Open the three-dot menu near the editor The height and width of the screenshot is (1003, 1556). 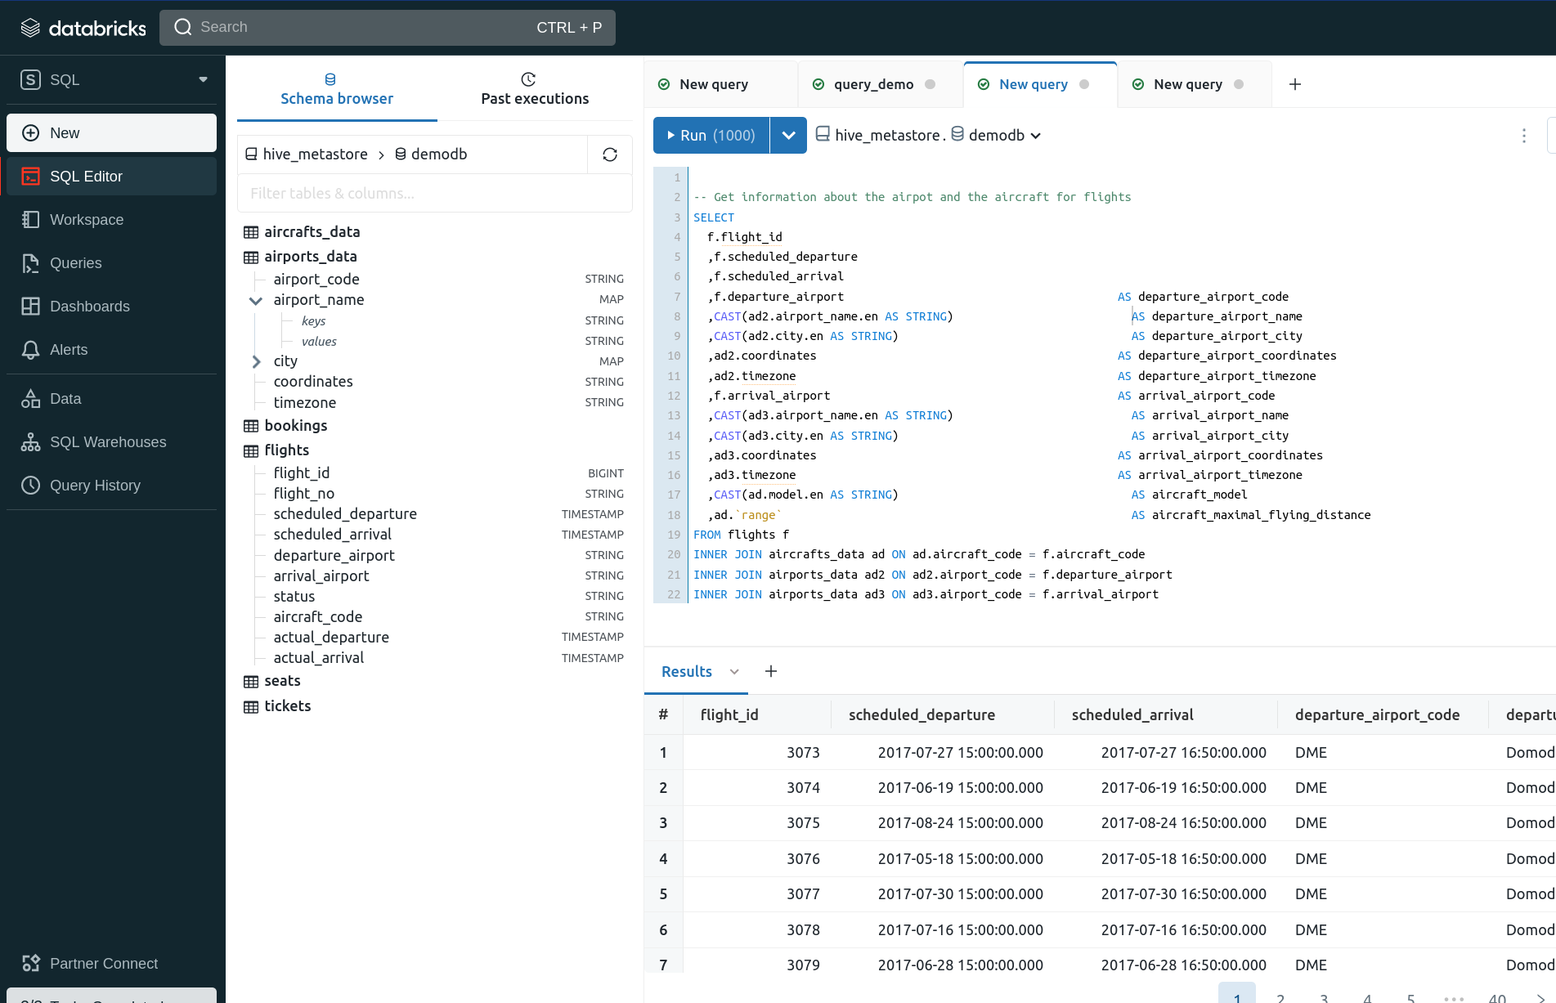pos(1523,136)
